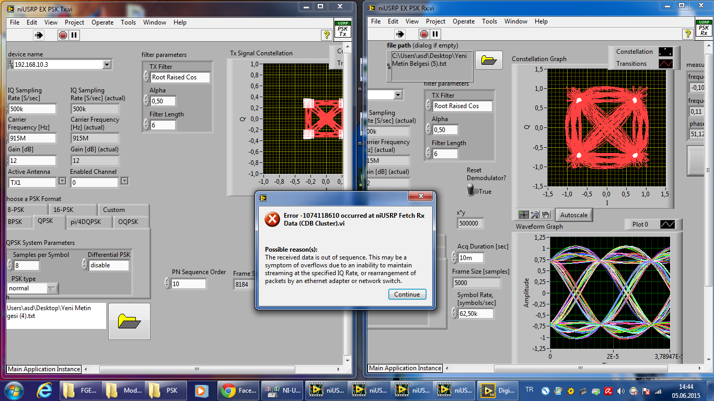Open the Operate menu in the Tx window
This screenshot has height=401, width=714.
pyautogui.click(x=102, y=22)
